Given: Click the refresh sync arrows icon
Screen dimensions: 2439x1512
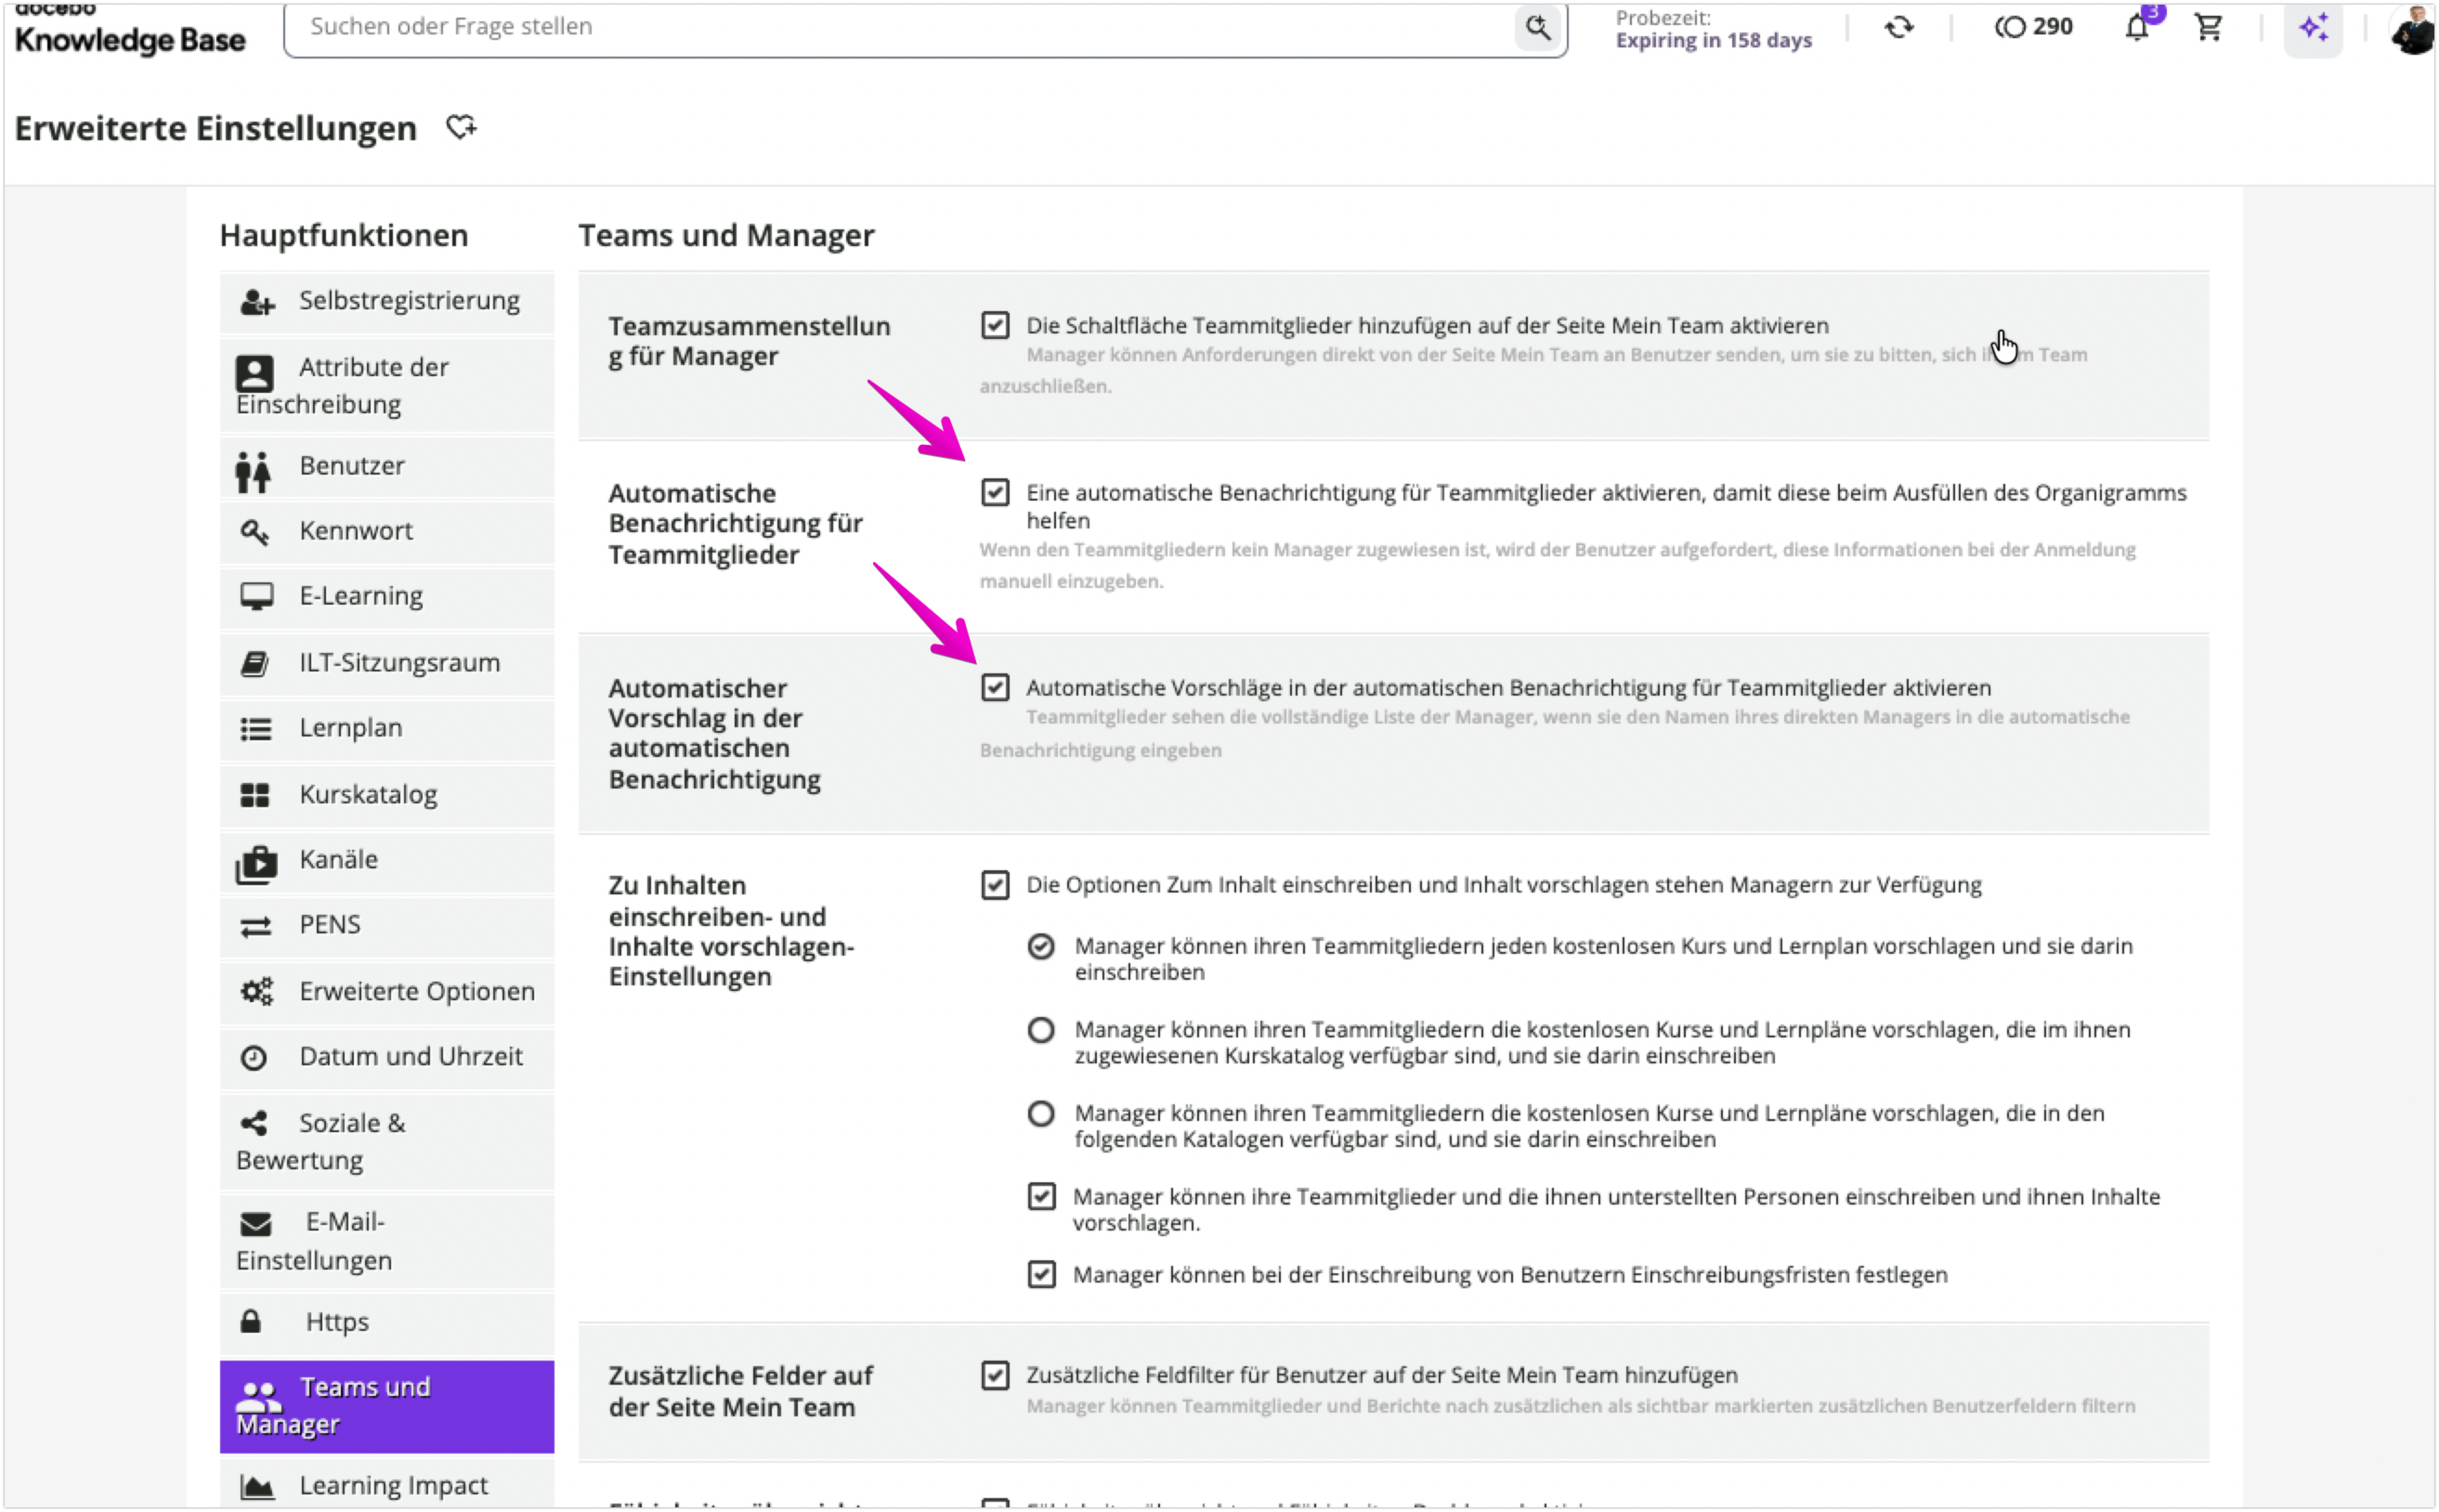Looking at the screenshot, I should coord(1899,27).
